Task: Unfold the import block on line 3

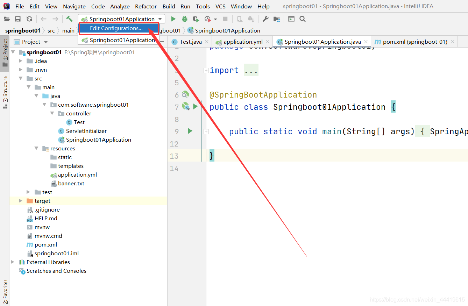Action: tap(206, 70)
